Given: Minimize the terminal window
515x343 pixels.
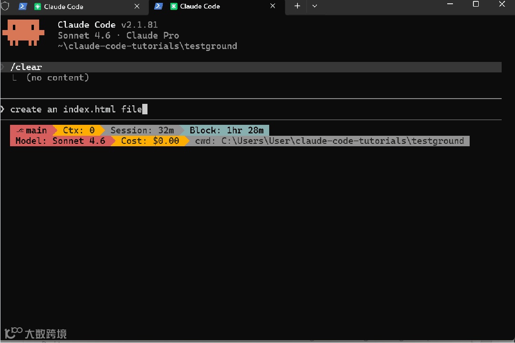Looking at the screenshot, I should 450,4.
